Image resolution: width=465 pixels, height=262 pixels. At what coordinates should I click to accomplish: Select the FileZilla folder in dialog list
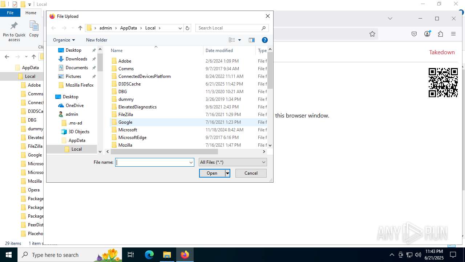click(x=125, y=115)
